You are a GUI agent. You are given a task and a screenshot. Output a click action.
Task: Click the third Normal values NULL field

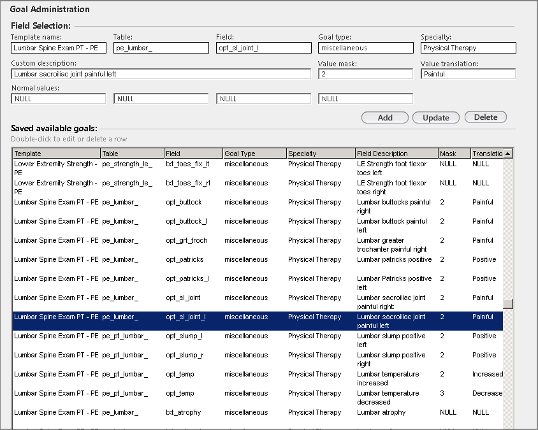(263, 99)
